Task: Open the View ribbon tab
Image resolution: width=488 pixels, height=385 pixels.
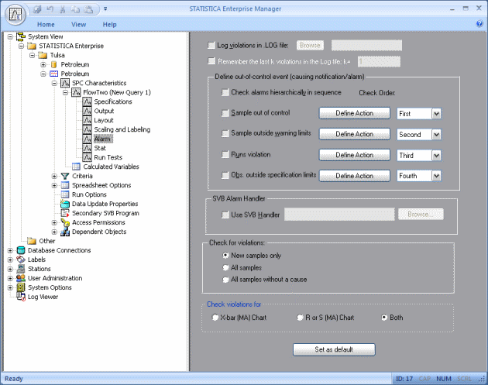Action: tap(78, 24)
